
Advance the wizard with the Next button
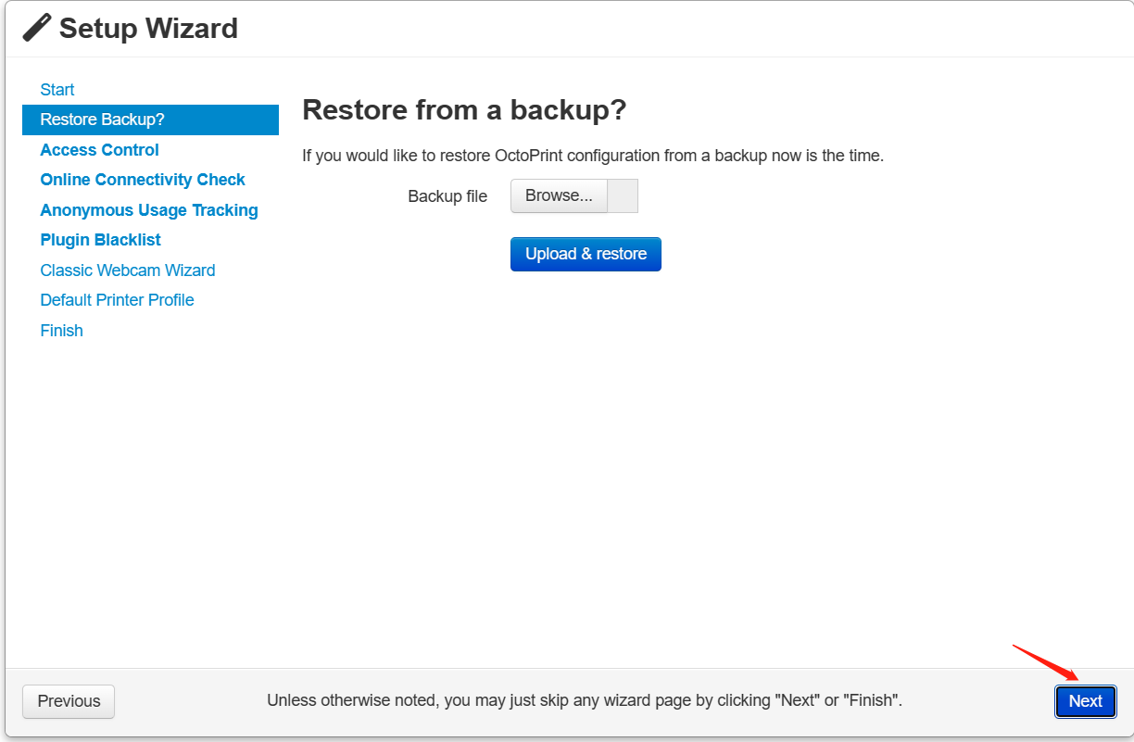[1085, 701]
